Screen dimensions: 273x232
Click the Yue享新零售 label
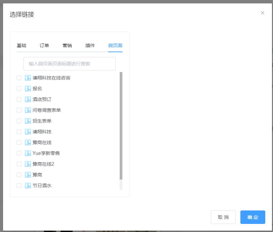click(46, 153)
